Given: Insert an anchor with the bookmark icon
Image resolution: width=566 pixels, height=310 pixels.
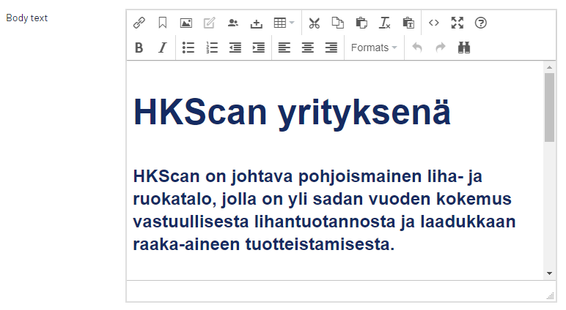Looking at the screenshot, I should tap(162, 23).
